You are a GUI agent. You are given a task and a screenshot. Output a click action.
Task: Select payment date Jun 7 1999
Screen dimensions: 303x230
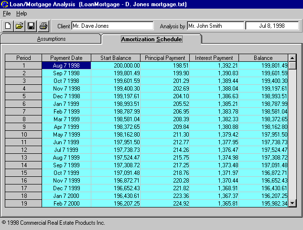(66, 142)
